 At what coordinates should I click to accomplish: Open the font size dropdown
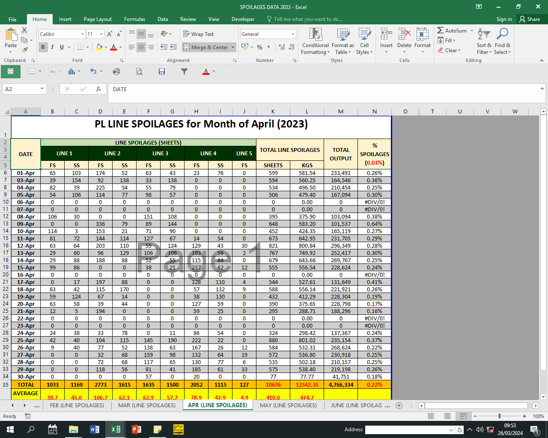pos(101,34)
